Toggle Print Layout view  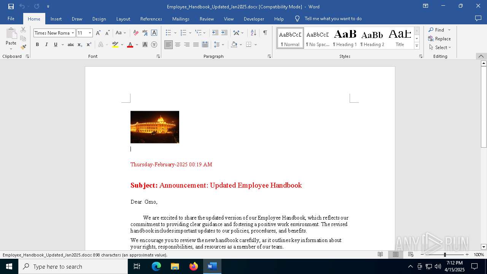[x=395, y=255]
